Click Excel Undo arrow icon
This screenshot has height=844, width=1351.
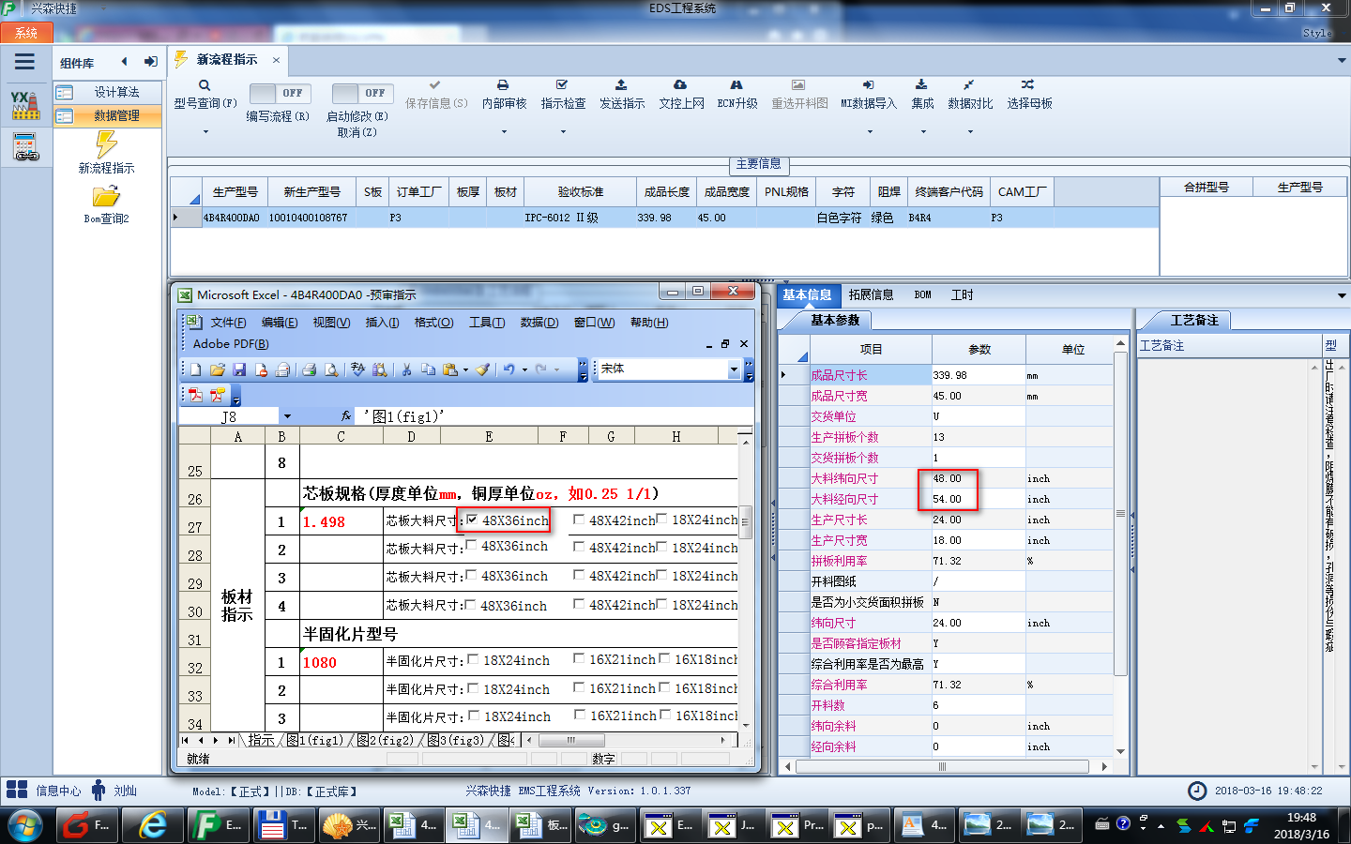point(509,369)
